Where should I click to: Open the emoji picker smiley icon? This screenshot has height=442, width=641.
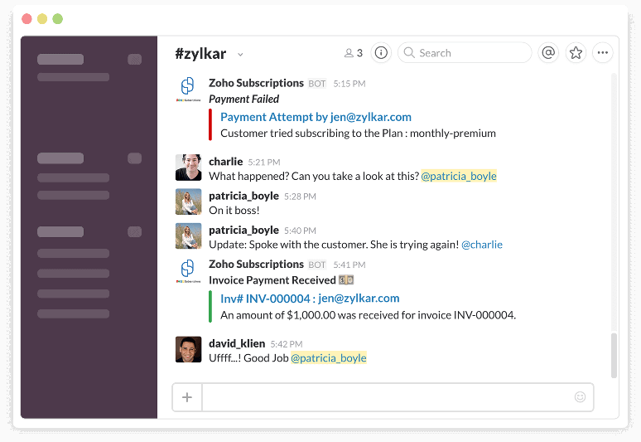tap(580, 397)
